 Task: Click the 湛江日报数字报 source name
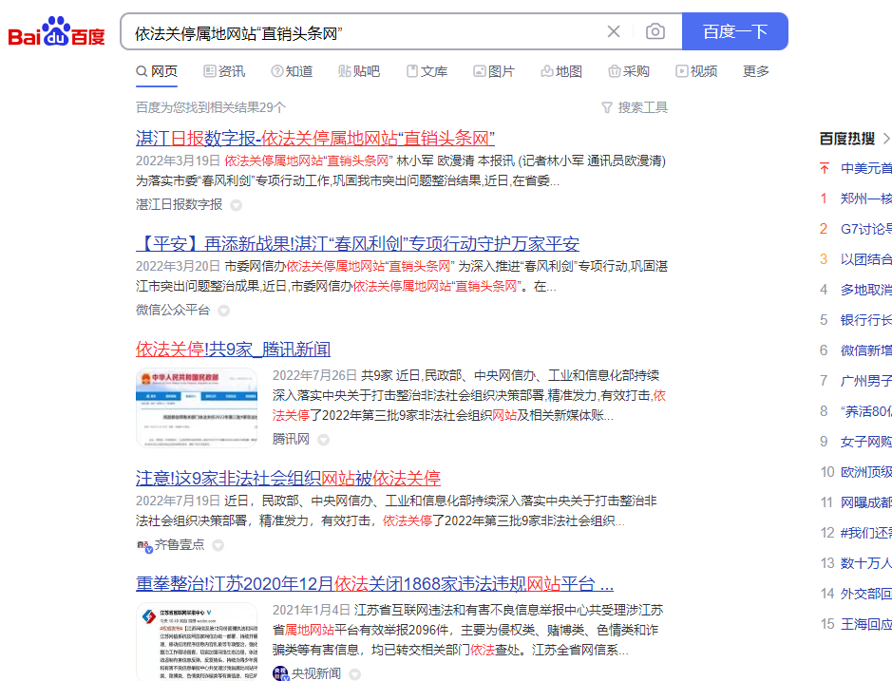(x=180, y=204)
